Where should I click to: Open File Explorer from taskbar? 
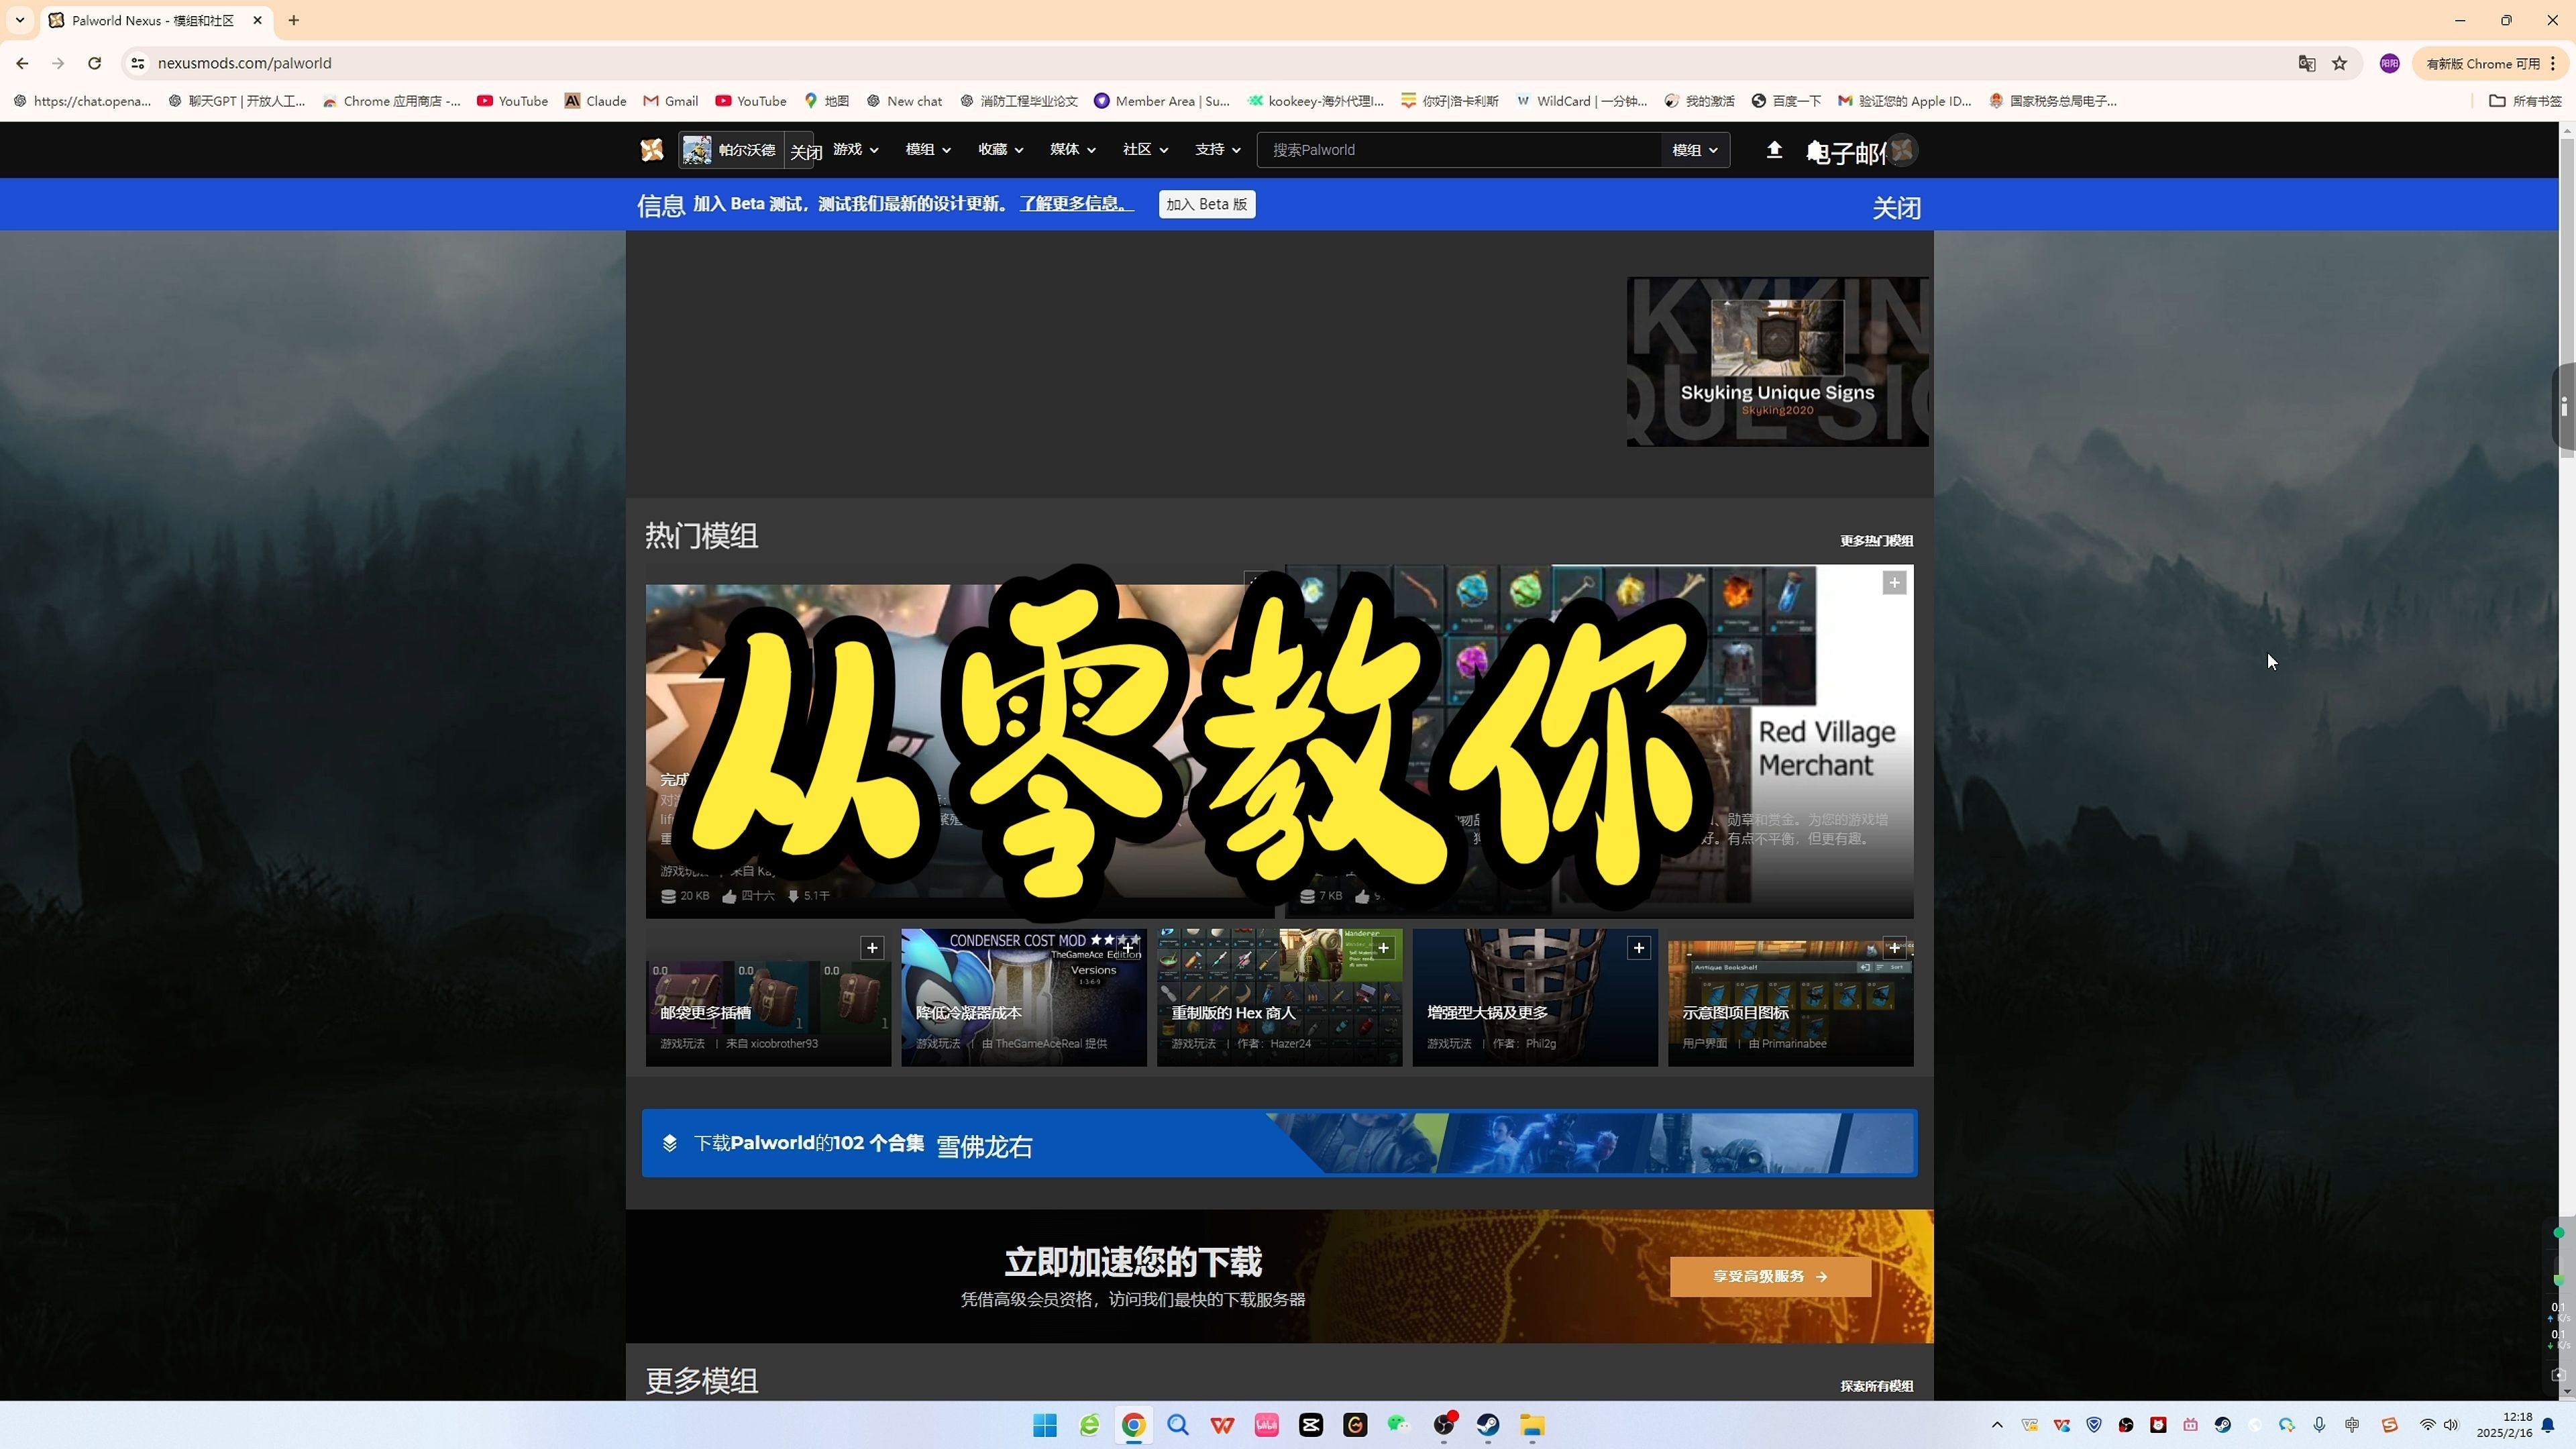[1532, 1425]
